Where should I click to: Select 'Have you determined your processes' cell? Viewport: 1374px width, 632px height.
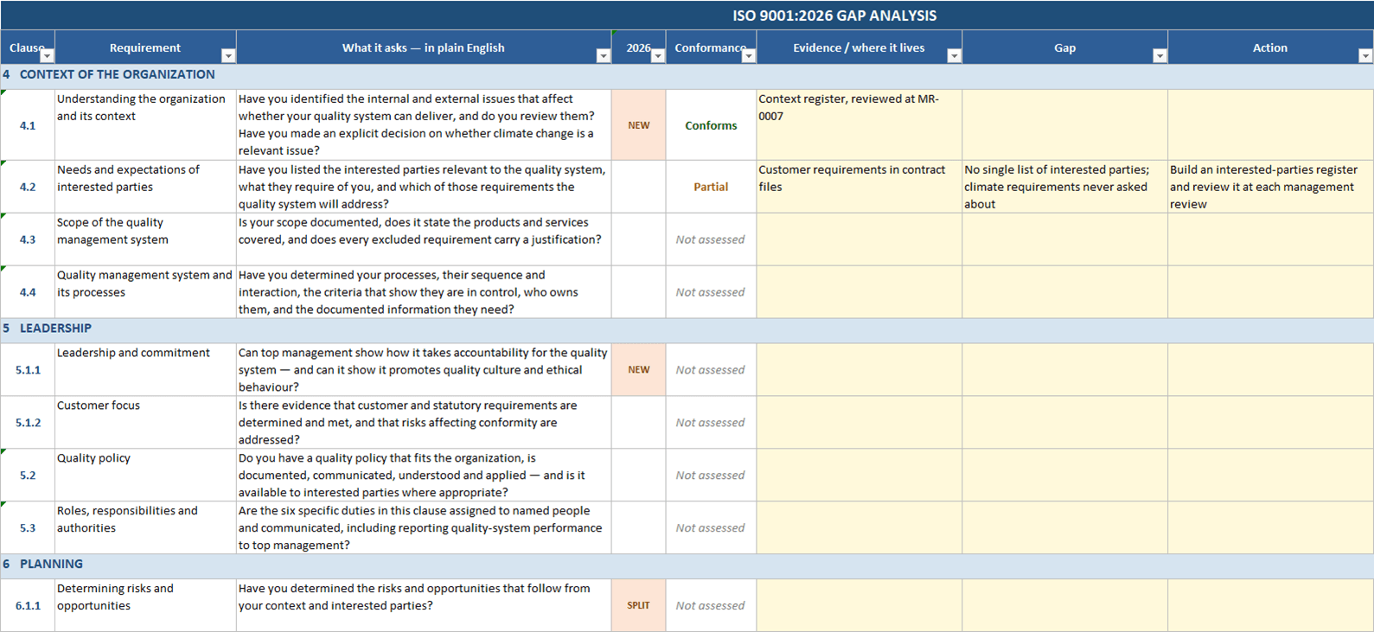click(x=424, y=292)
